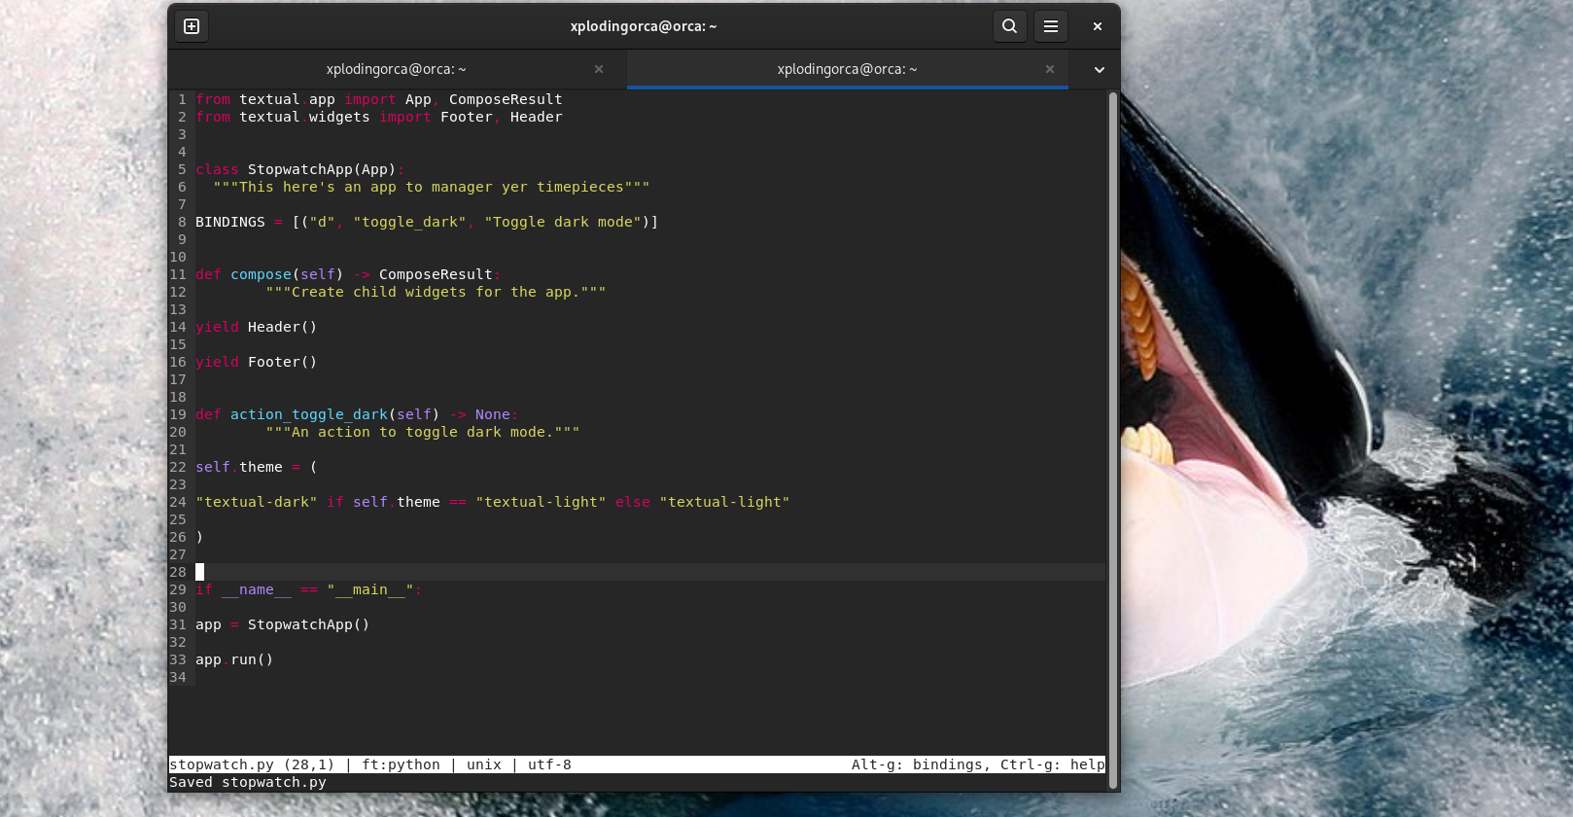This screenshot has height=817, width=1573.
Task: Open terminal search with magnifier icon
Action: pyautogui.click(x=1010, y=26)
